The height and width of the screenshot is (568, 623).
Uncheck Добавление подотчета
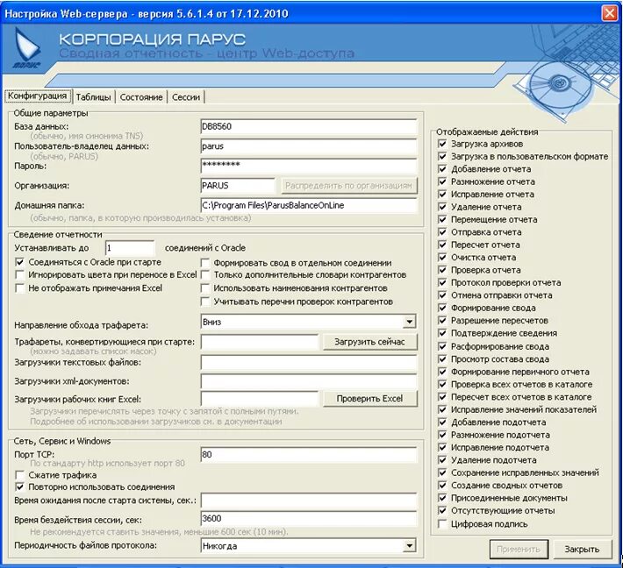coord(442,422)
